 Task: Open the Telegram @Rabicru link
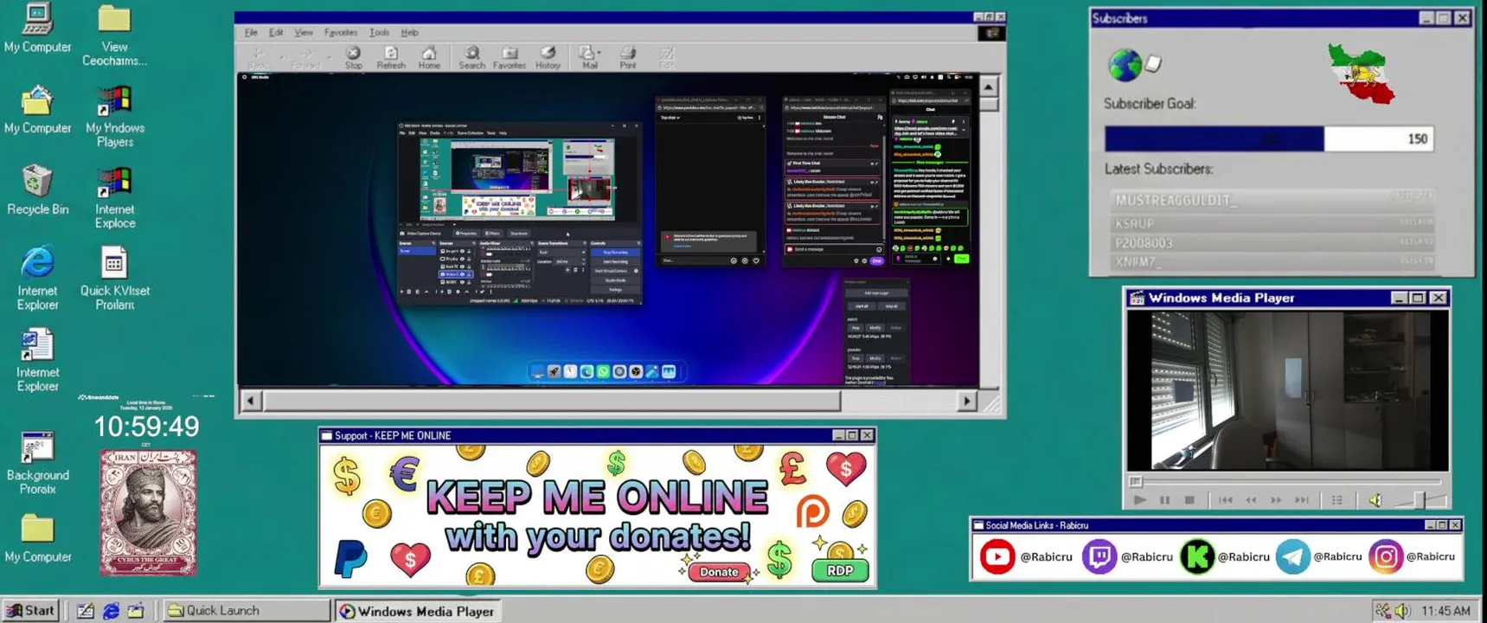click(1319, 556)
